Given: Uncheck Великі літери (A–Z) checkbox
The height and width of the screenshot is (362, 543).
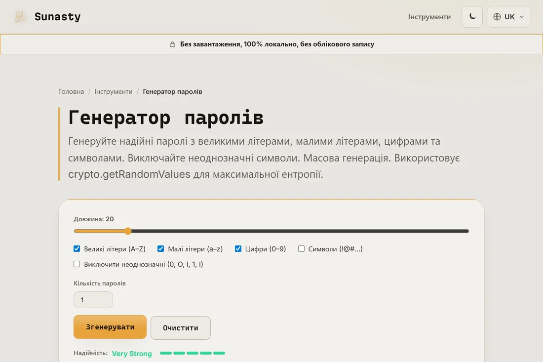Looking at the screenshot, I should [x=77, y=249].
